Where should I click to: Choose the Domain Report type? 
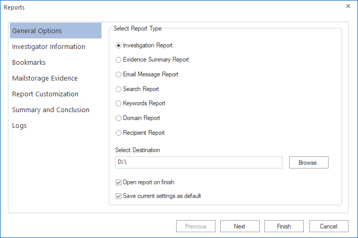(x=119, y=118)
